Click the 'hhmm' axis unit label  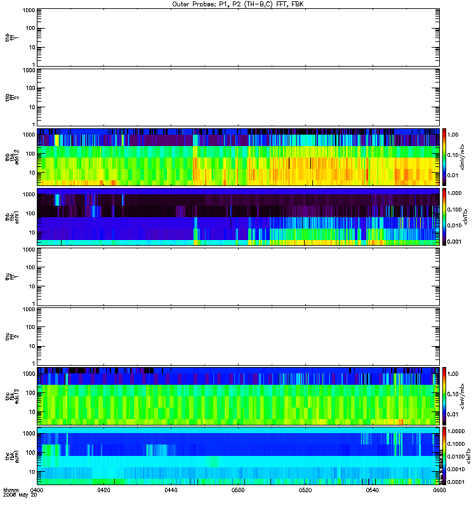click(x=11, y=490)
